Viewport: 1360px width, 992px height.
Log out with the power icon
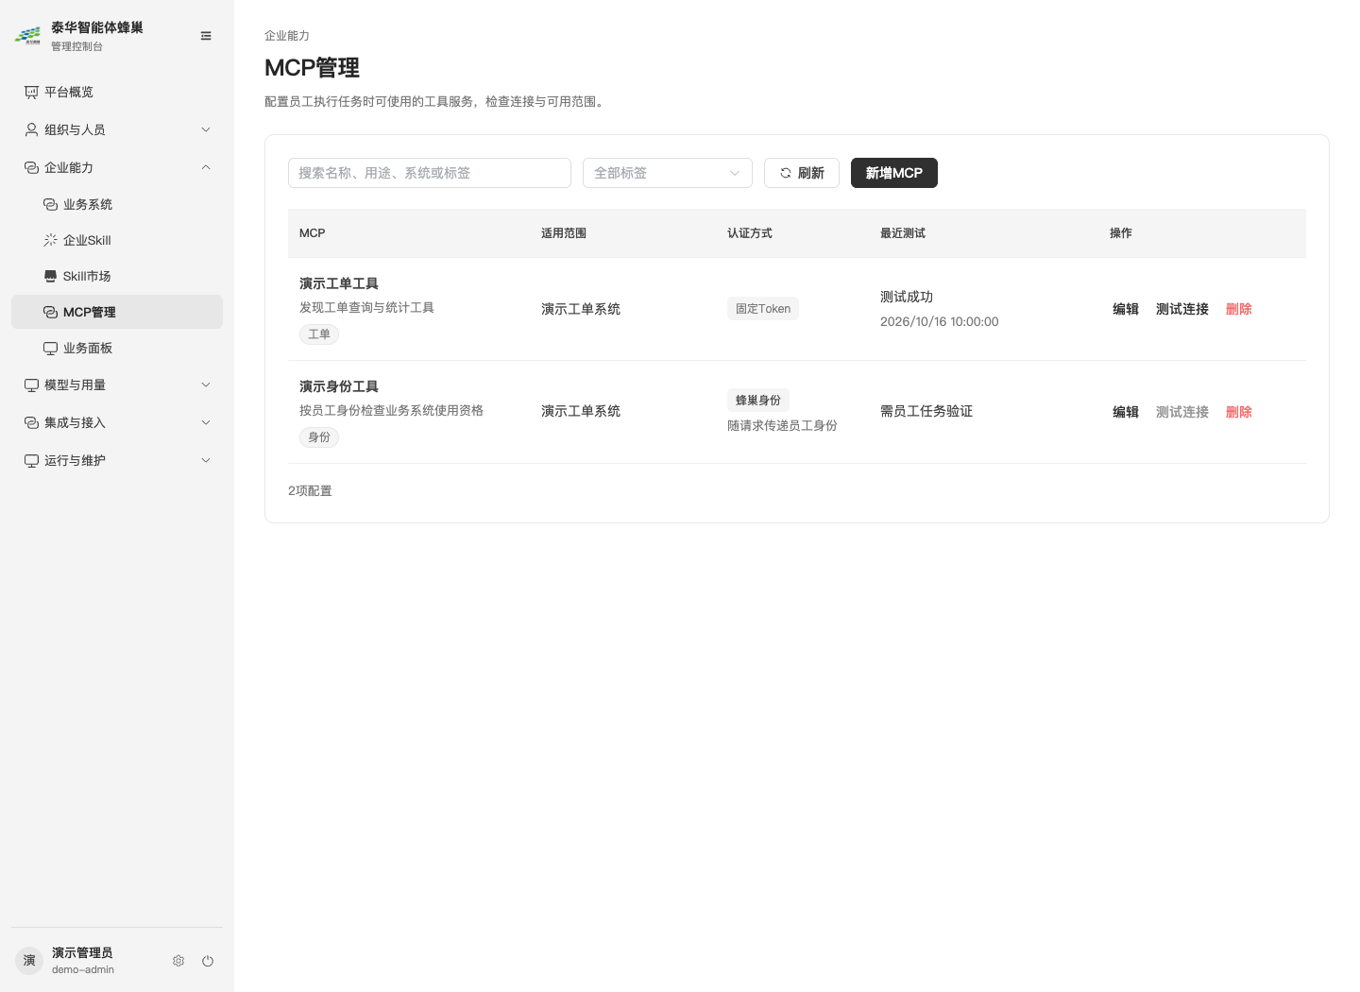[x=208, y=961]
